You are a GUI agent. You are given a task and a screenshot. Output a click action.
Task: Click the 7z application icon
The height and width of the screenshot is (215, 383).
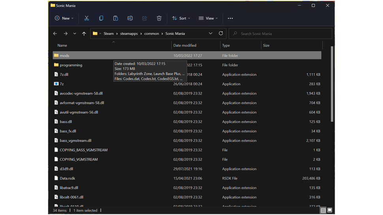tap(56, 84)
